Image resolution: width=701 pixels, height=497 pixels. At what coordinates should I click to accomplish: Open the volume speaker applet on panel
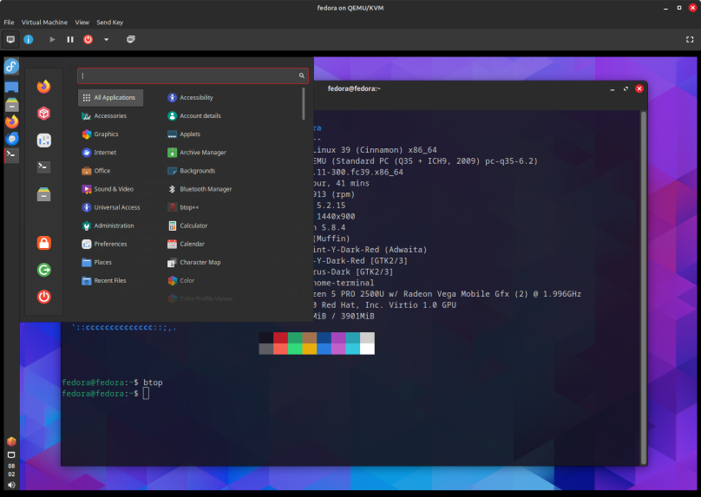click(x=11, y=485)
